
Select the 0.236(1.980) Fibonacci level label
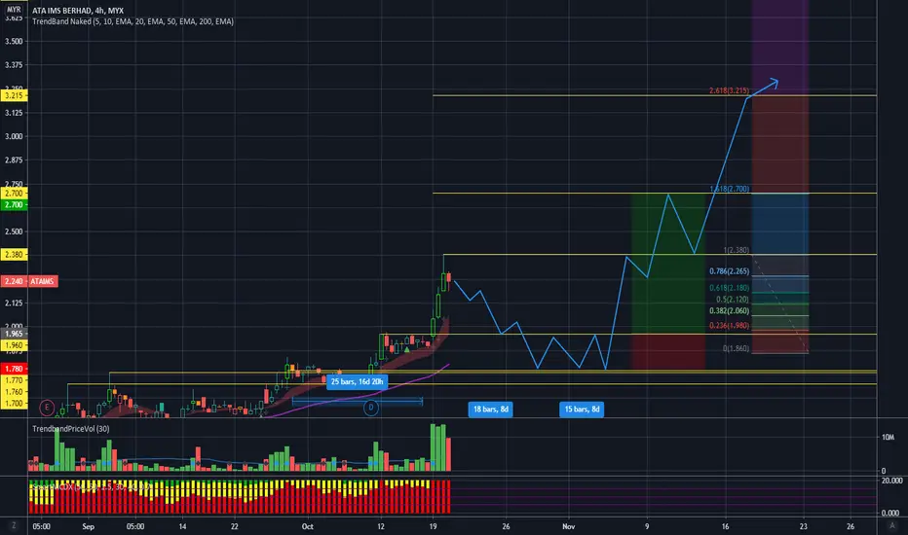coord(729,326)
